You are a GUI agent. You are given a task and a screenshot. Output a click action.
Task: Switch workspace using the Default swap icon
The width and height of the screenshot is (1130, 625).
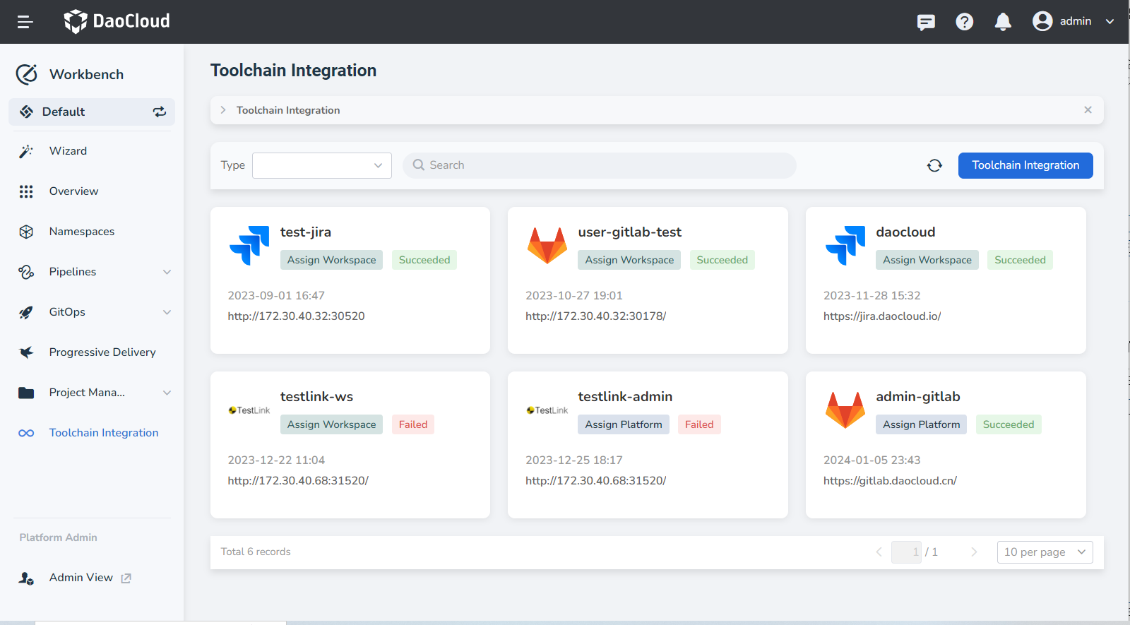pos(160,112)
